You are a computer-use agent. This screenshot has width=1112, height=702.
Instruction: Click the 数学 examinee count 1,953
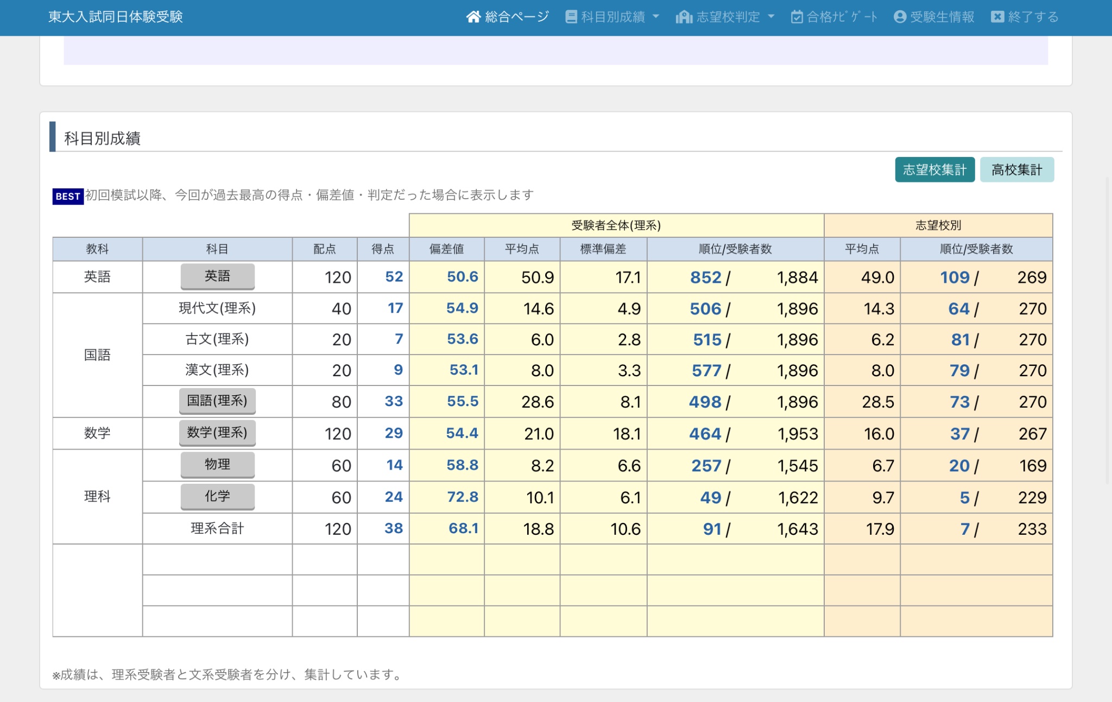[798, 434]
